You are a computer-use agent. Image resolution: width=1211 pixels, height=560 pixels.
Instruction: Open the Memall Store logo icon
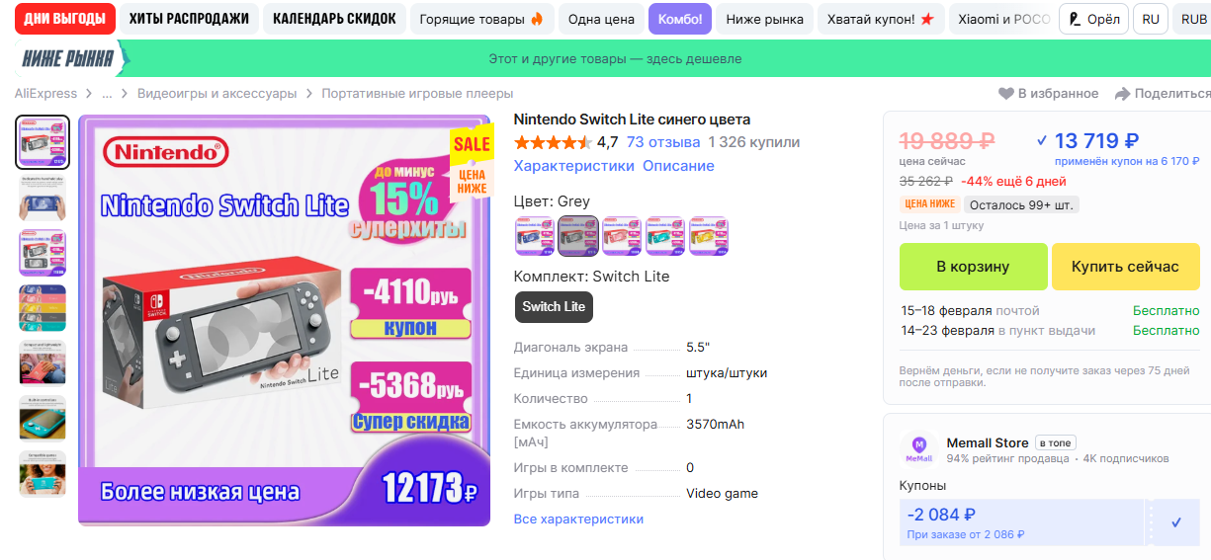(919, 448)
